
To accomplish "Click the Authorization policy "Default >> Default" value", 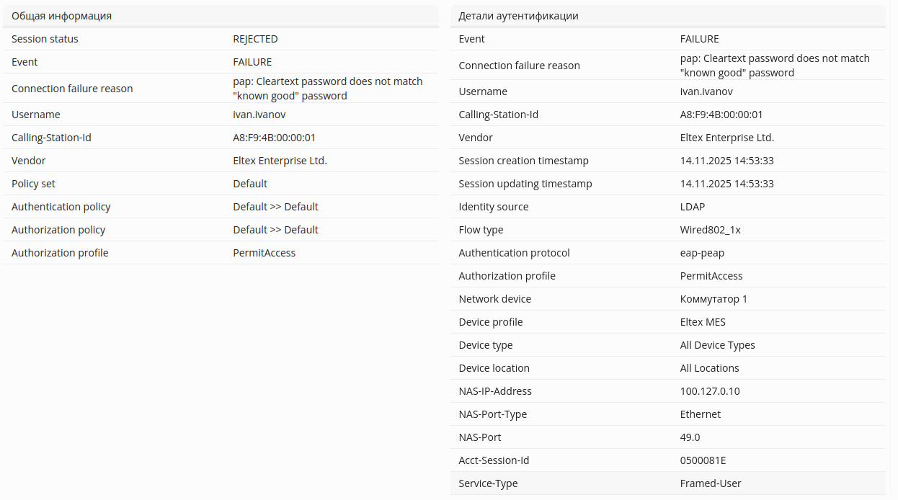I will point(275,230).
